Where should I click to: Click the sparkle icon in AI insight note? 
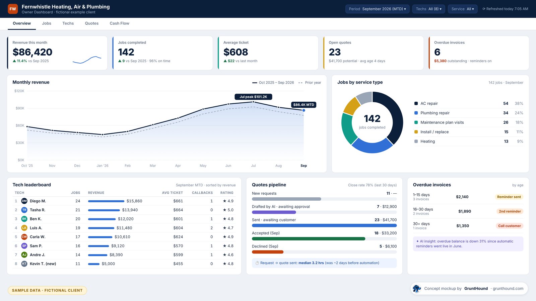click(x=417, y=241)
